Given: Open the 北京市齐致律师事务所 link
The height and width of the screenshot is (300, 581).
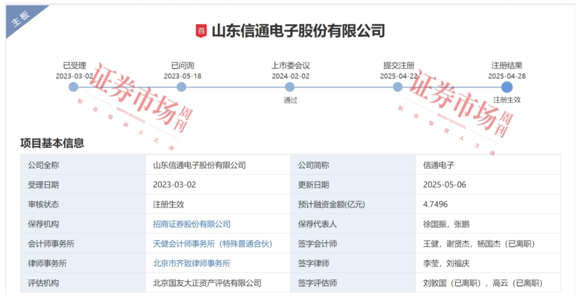Looking at the screenshot, I should click(x=192, y=263).
